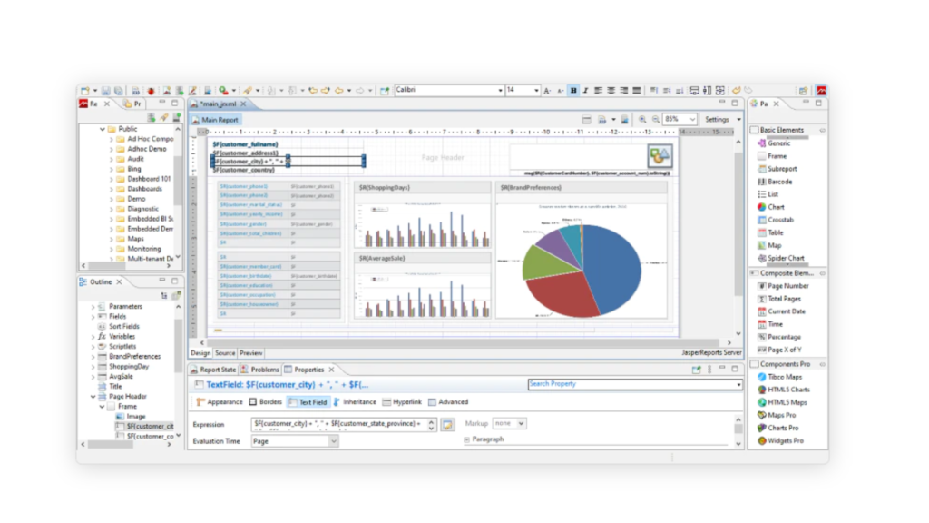The height and width of the screenshot is (523, 929).
Task: Select the Tibco Maps component
Action: (x=779, y=377)
